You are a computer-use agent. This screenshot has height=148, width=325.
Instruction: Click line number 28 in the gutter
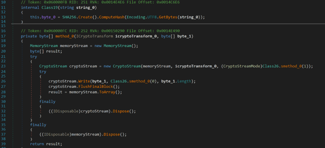[3, 92]
